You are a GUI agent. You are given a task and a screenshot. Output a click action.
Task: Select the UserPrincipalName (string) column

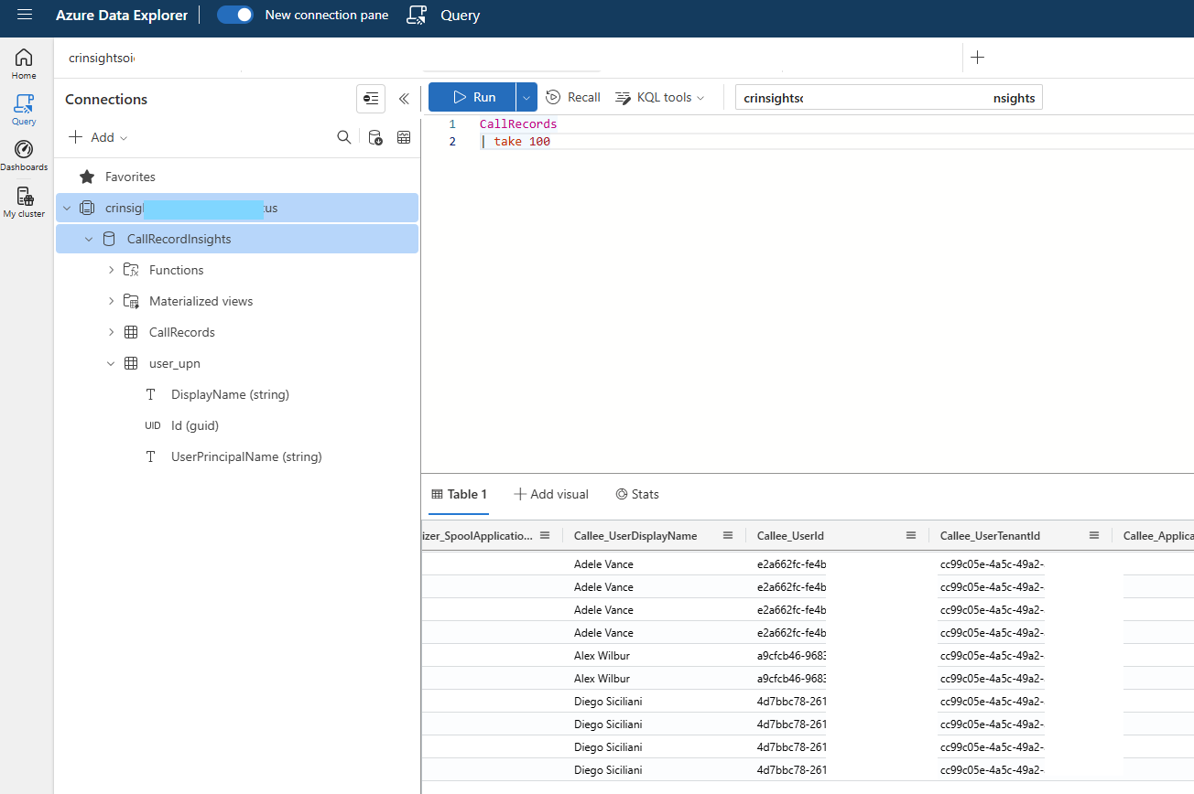246,456
